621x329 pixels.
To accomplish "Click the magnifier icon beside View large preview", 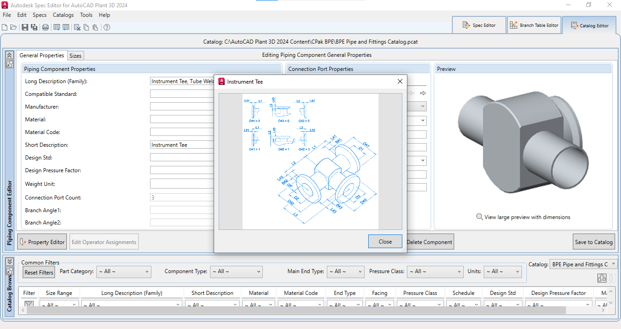I will point(479,217).
